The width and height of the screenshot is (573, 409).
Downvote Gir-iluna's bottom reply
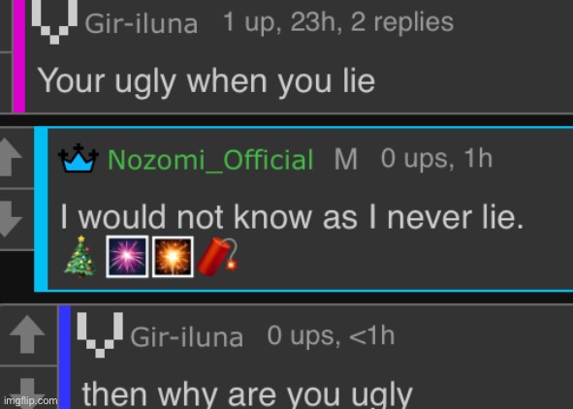point(27,393)
